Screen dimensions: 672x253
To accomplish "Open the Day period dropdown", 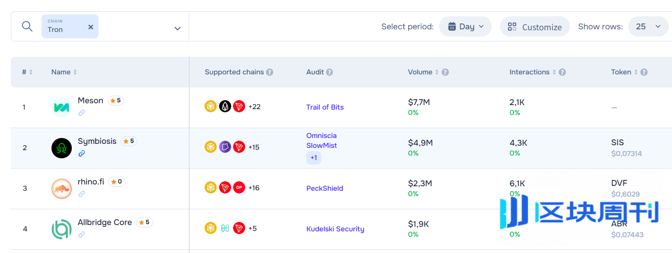I will click(x=465, y=27).
